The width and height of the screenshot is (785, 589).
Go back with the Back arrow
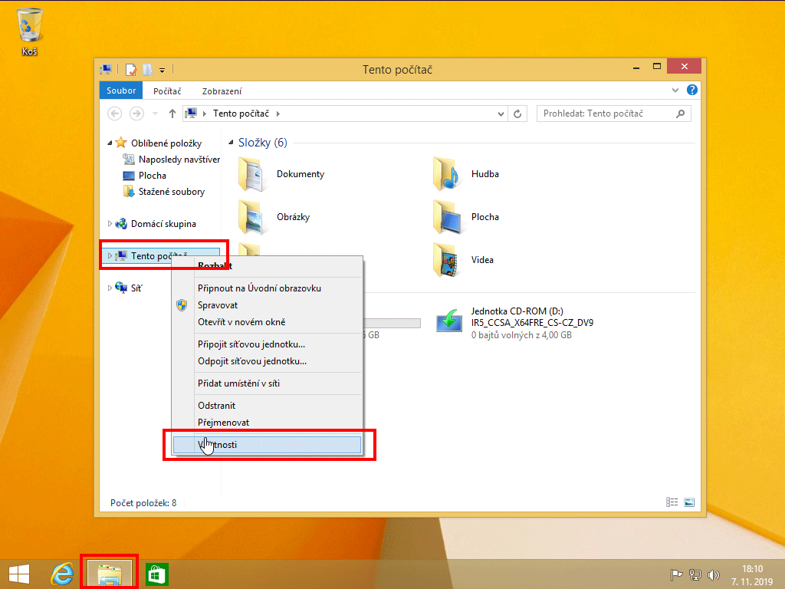point(115,114)
